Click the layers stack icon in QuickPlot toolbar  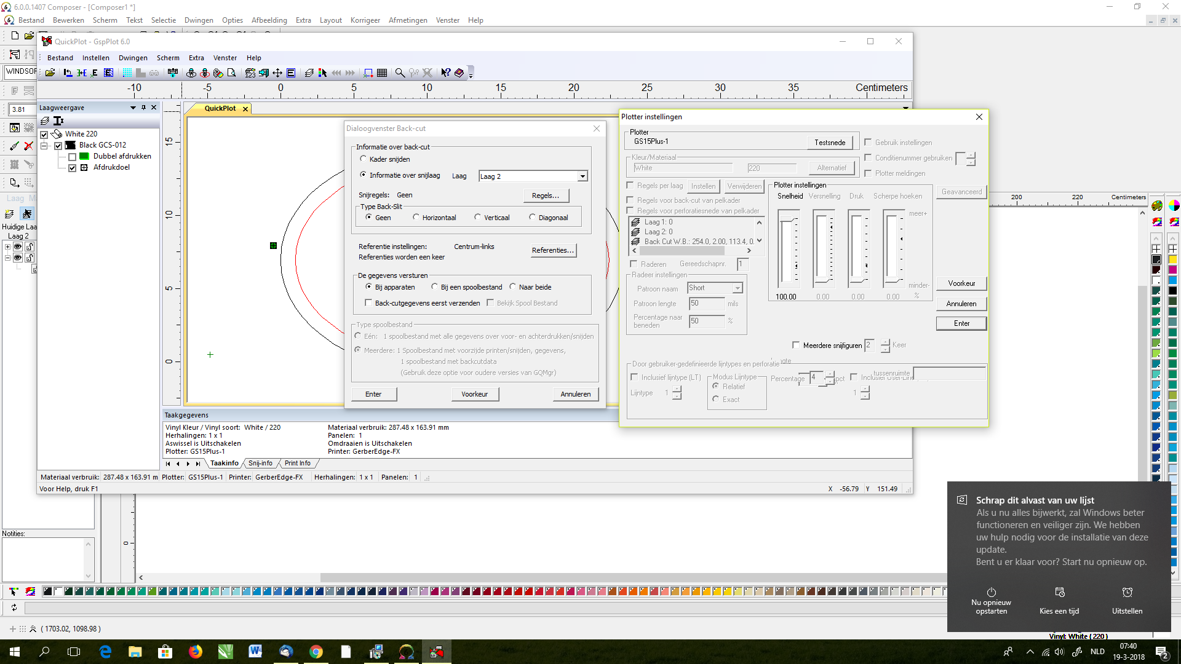click(309, 73)
